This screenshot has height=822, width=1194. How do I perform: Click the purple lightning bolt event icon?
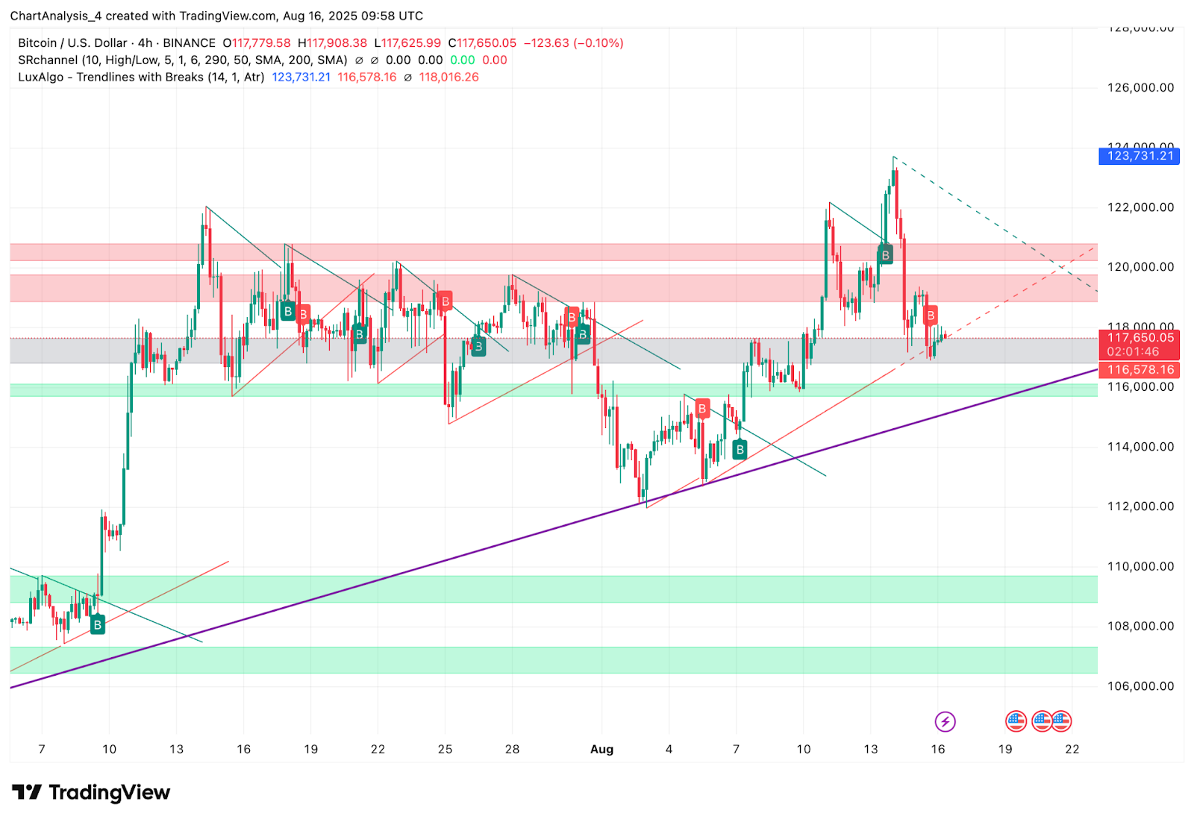click(x=945, y=721)
